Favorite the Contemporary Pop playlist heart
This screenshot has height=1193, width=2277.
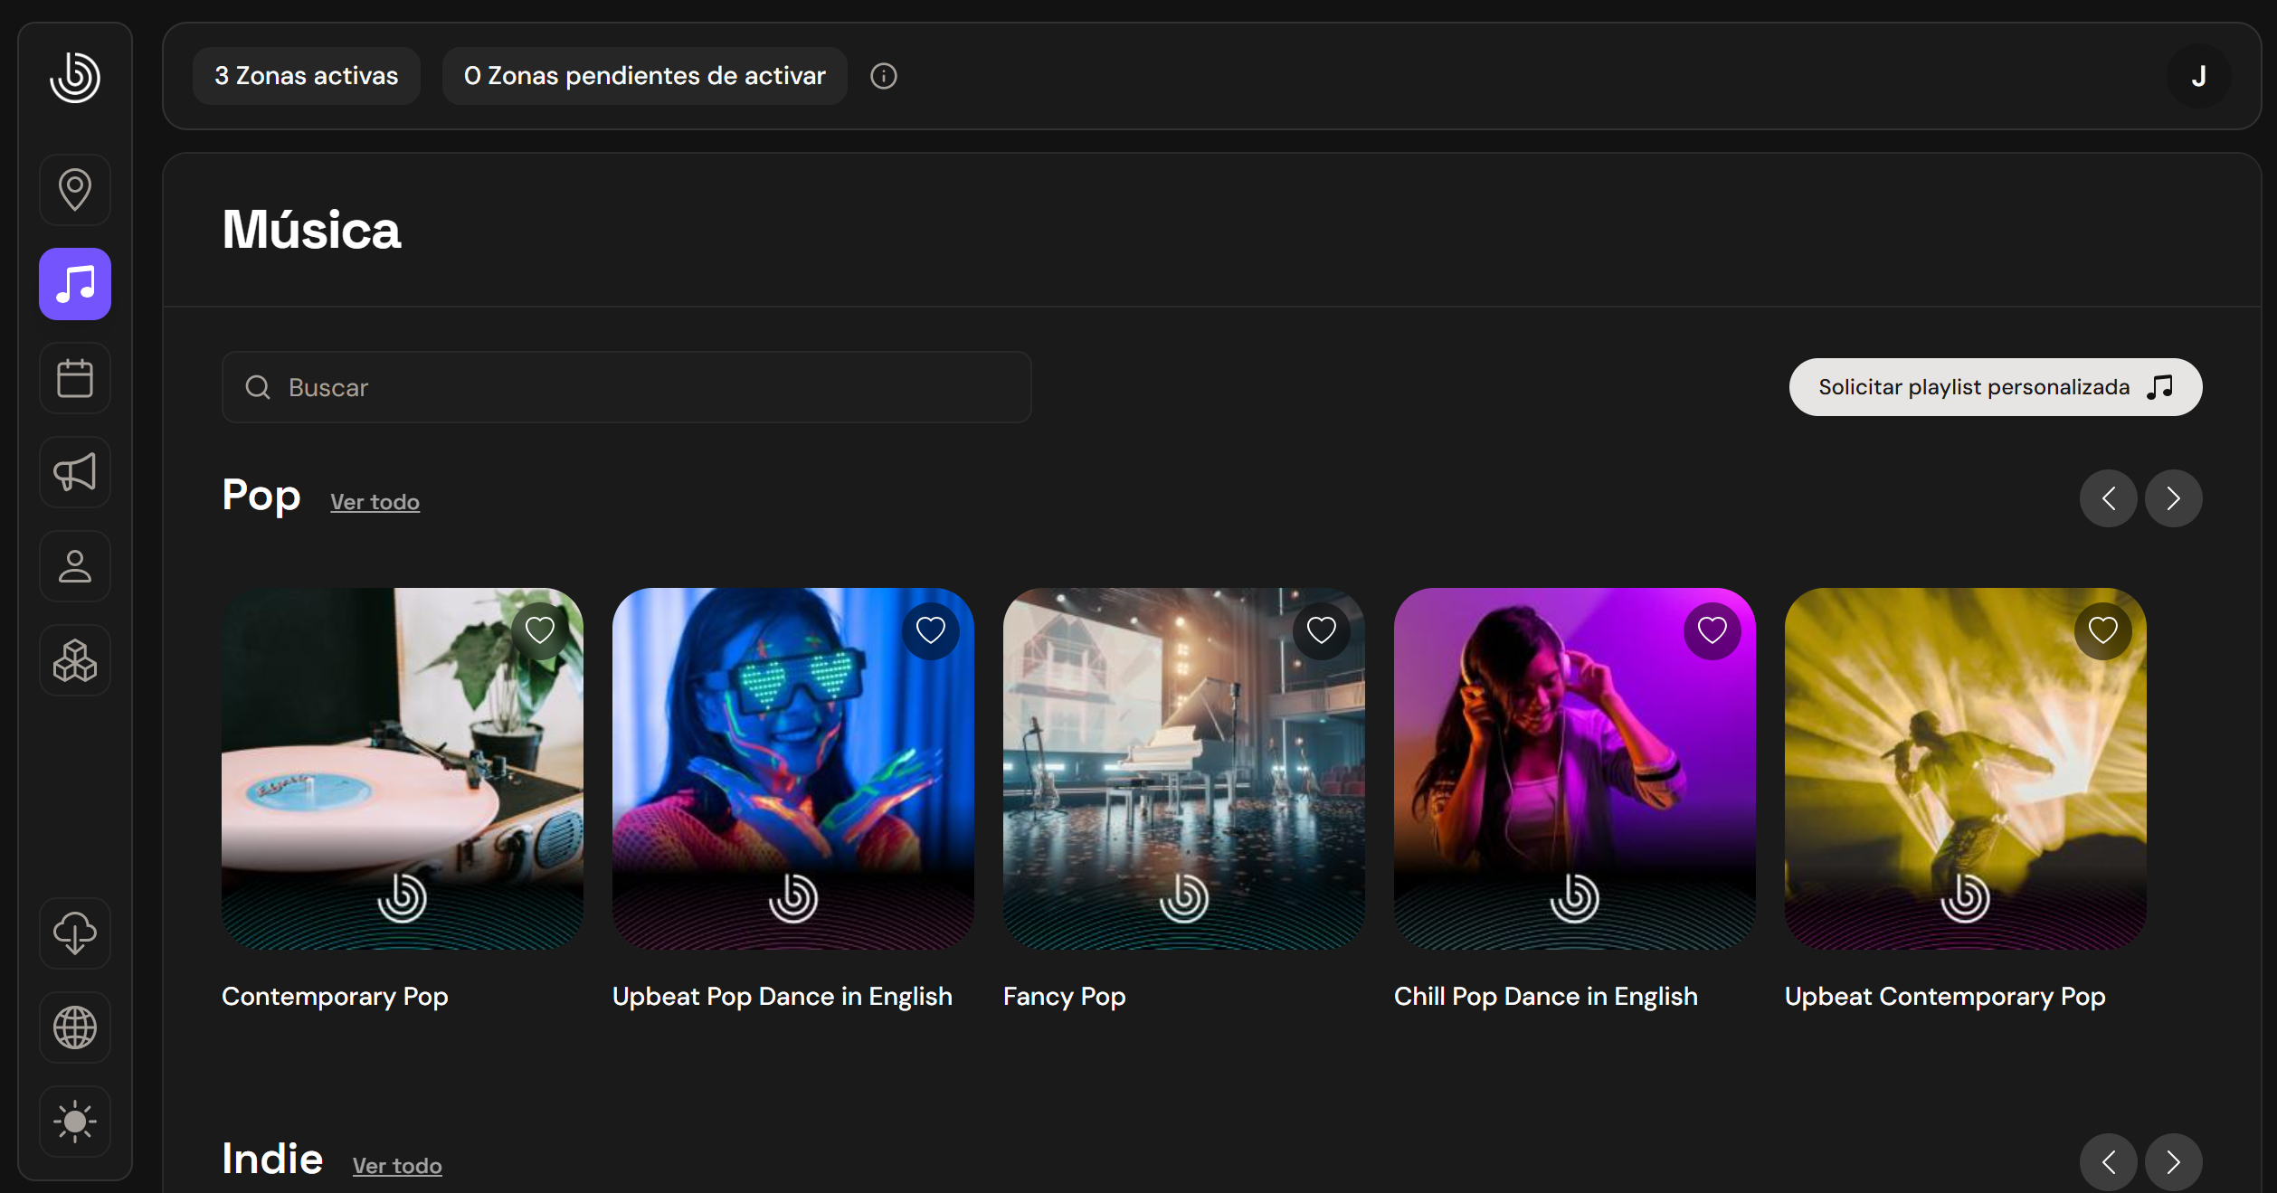pos(540,630)
